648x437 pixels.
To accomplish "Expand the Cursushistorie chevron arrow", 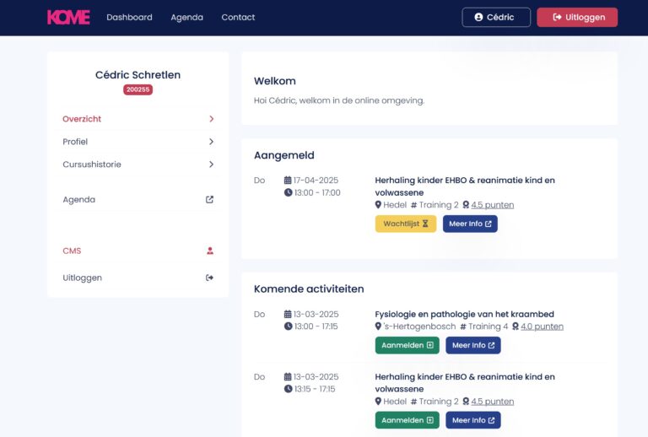I will (211, 165).
